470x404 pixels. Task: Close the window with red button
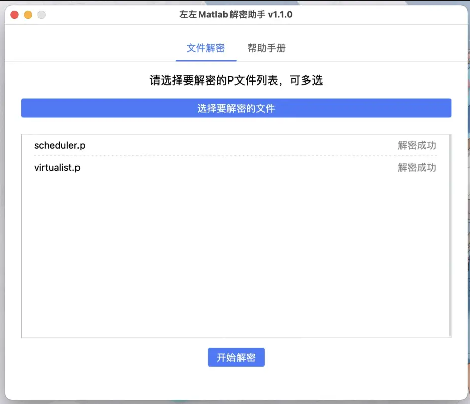point(15,15)
